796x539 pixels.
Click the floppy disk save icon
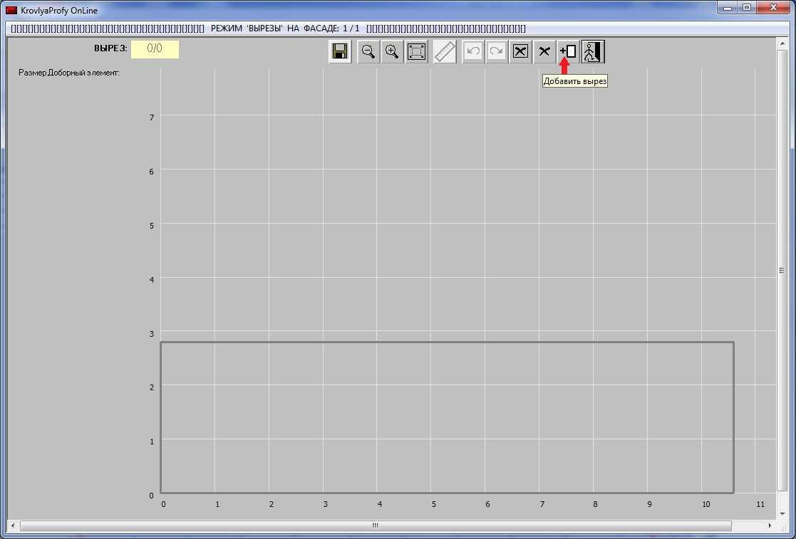[x=340, y=51]
